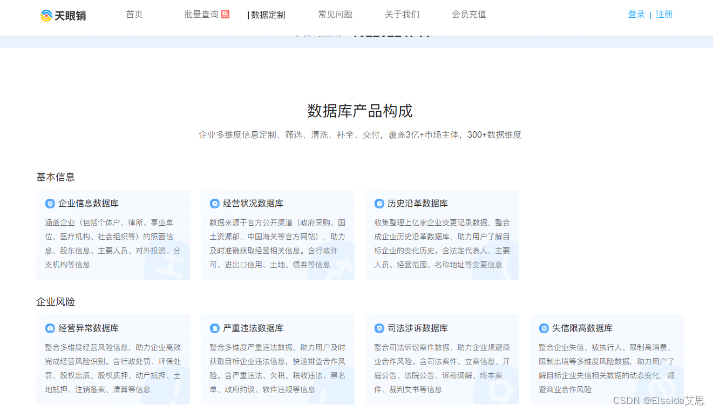Click the 经营状况数据库 round icon
The image size is (713, 411).
pos(215,204)
